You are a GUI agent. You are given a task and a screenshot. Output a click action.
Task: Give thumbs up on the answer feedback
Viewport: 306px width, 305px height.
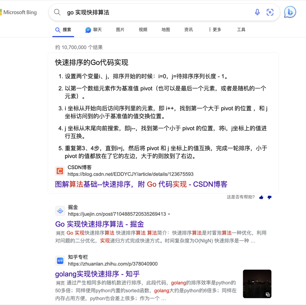(x=261, y=197)
